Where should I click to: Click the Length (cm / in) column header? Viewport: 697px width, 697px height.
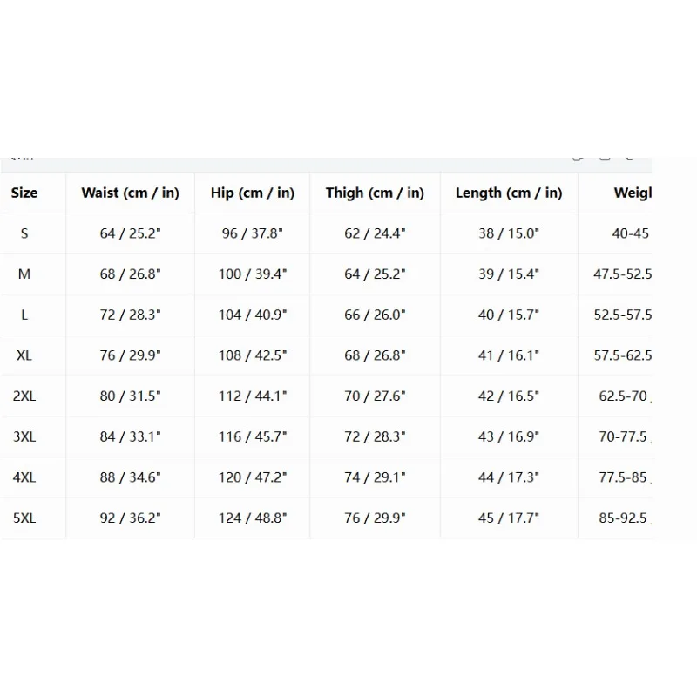coord(509,193)
